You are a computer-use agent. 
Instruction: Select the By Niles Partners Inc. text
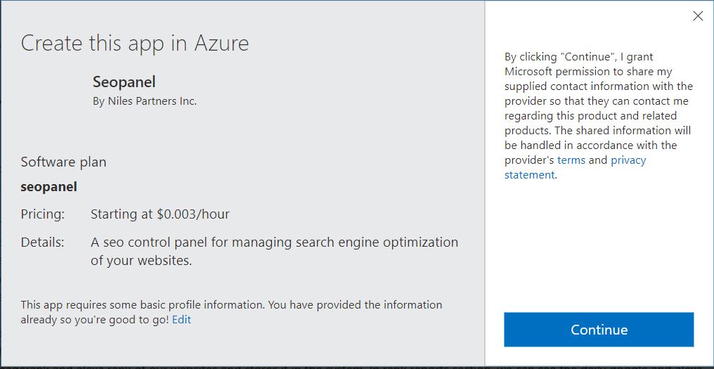pyautogui.click(x=145, y=101)
